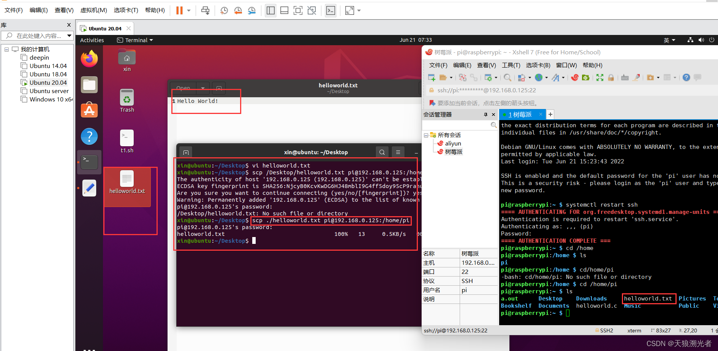Click the Xshell full screen green arrows icon
718x351 pixels.
600,77
